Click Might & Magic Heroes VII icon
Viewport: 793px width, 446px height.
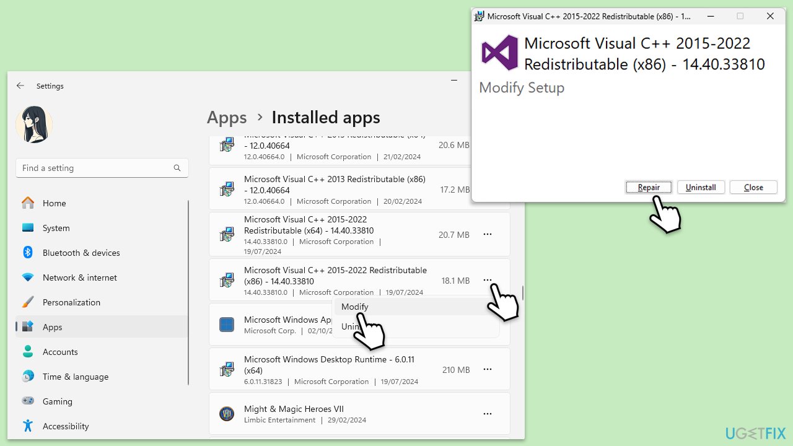point(227,414)
